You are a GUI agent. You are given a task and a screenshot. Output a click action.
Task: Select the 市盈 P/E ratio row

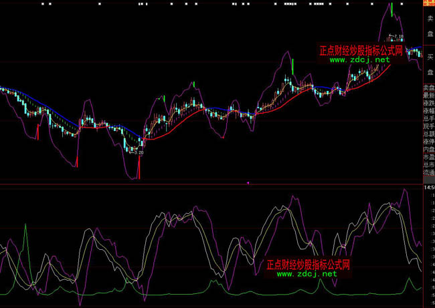coord(428,158)
